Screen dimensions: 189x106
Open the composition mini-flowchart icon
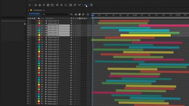(x=71, y=14)
